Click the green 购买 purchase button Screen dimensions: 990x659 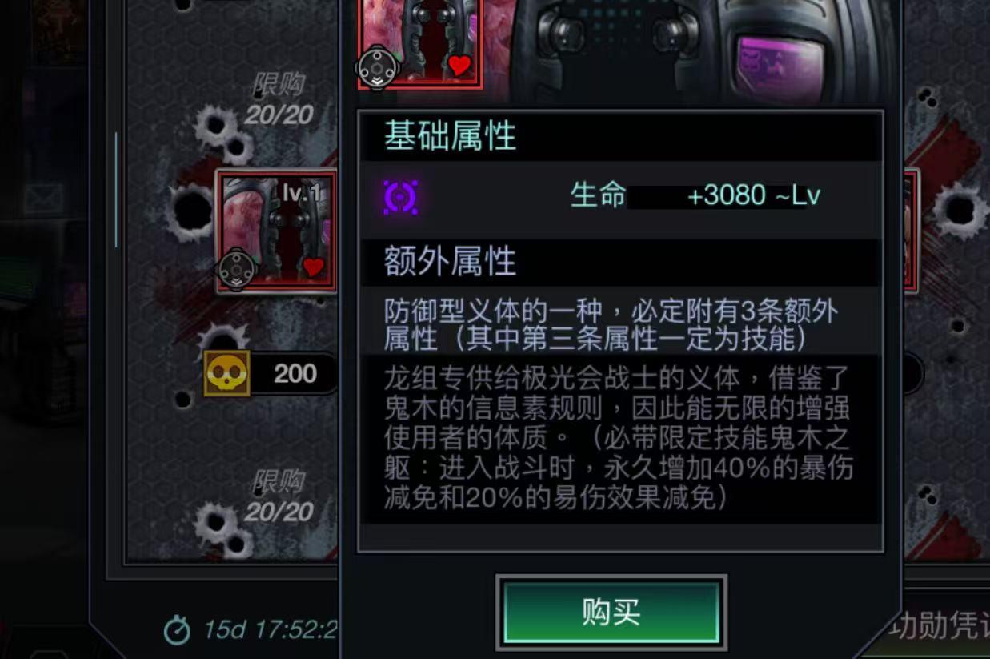[x=611, y=612]
